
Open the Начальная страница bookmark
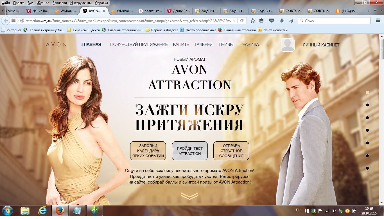tap(237, 30)
